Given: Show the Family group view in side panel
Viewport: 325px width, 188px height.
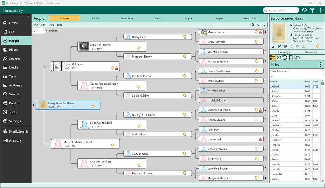Looking at the screenshot, I should 279,58.
